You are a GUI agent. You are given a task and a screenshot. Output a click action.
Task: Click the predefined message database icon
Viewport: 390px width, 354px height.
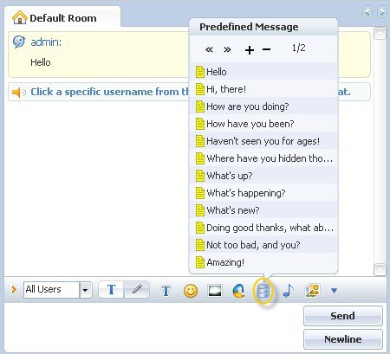click(263, 291)
